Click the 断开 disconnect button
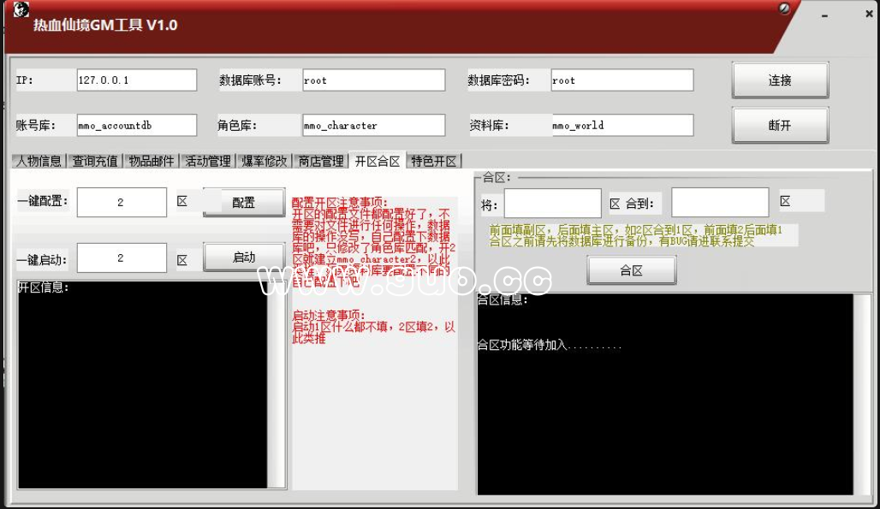This screenshot has width=880, height=509. point(780,125)
